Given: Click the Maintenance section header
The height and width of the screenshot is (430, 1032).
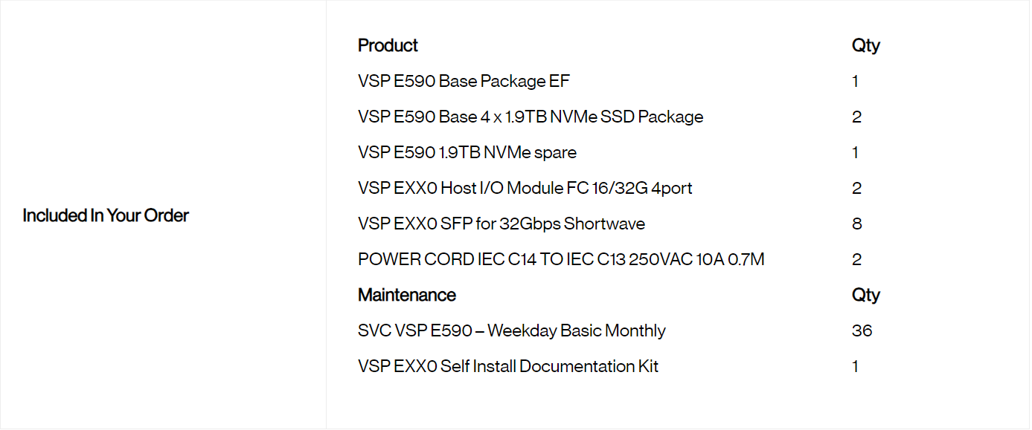Looking at the screenshot, I should click(x=406, y=295).
